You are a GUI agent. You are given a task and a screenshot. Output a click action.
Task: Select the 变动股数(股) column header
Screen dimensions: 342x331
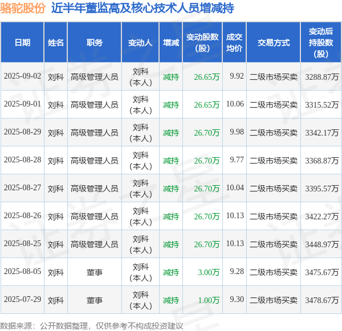(x=202, y=43)
